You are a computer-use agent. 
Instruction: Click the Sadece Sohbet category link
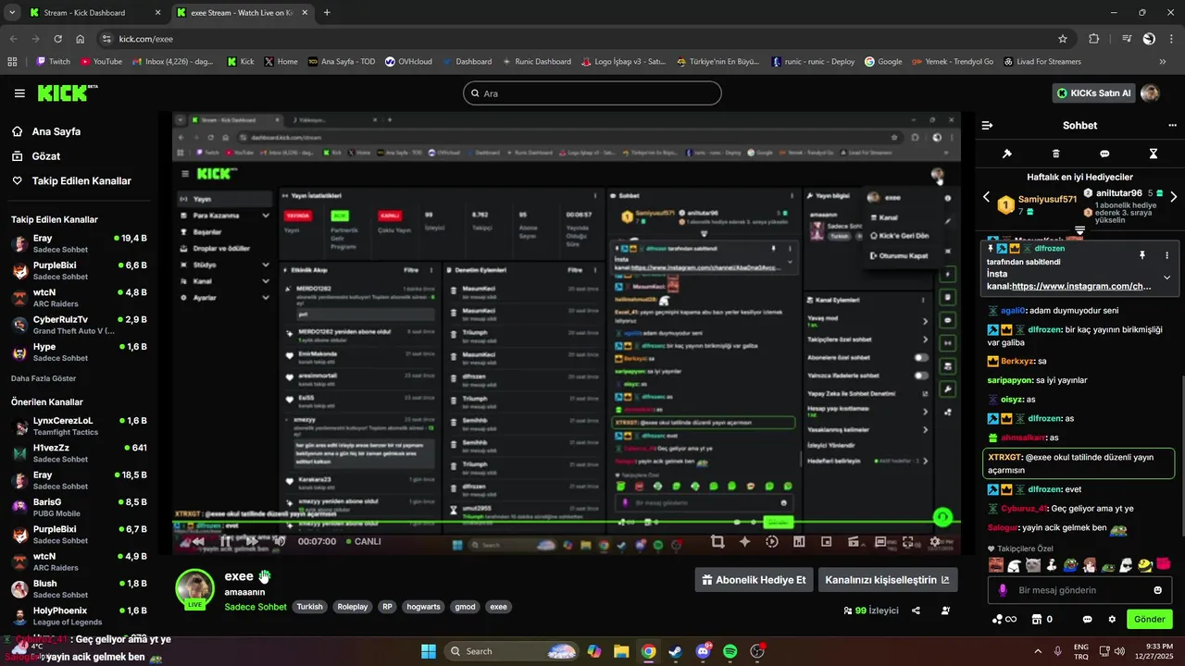click(x=256, y=607)
